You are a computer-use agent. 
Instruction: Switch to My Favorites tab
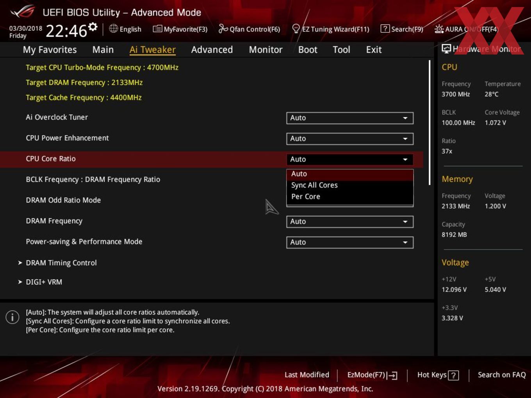point(50,50)
